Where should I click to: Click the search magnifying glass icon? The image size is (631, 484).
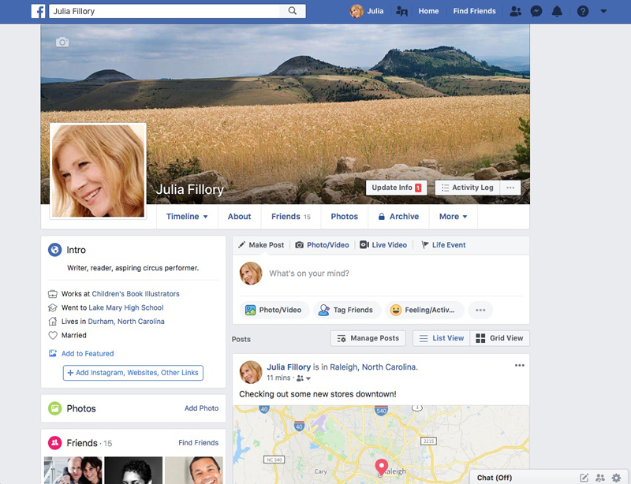click(x=293, y=11)
